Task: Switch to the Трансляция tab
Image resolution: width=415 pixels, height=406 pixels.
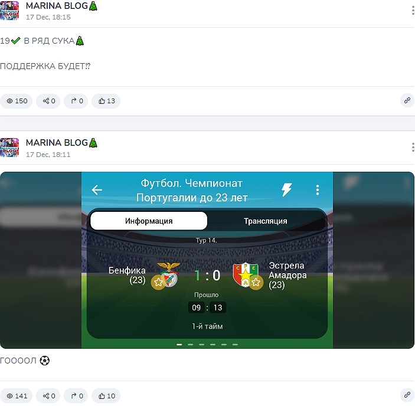Action: point(266,221)
